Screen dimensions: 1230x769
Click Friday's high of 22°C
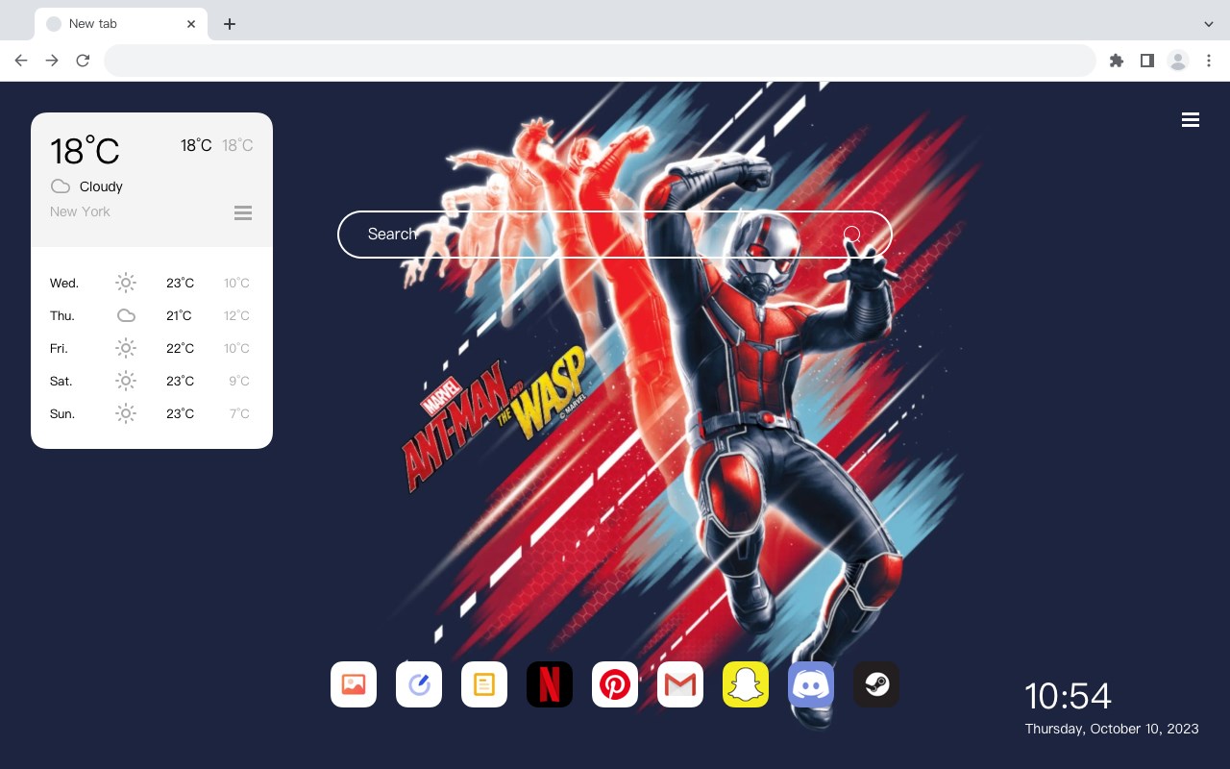pos(180,348)
